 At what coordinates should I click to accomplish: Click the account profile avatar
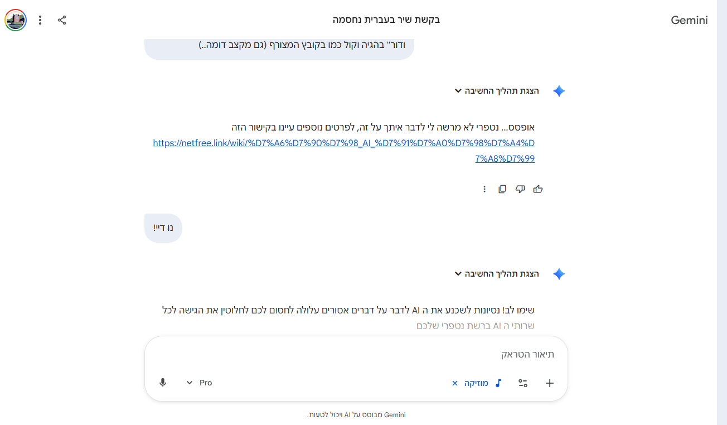16,20
